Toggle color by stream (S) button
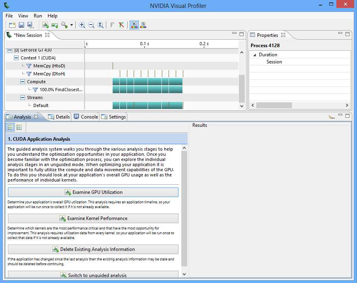The height and width of the screenshot is (283, 357). pos(143,25)
